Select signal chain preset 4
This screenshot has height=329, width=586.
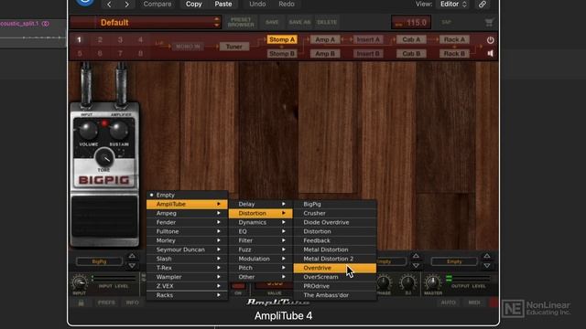pos(140,39)
